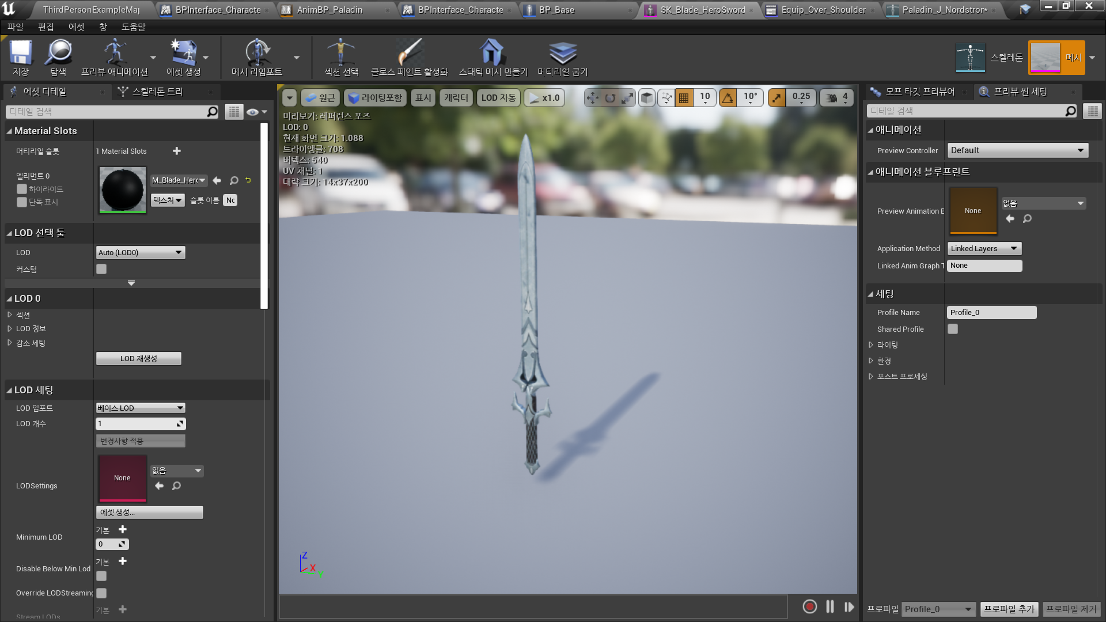This screenshot has width=1106, height=622.
Task: Open the Auto (LOD0) dropdown
Action: coord(140,252)
